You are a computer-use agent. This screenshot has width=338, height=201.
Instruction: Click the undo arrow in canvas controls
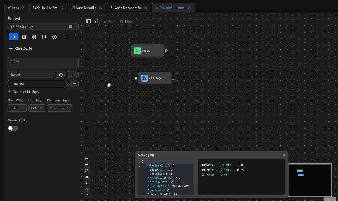point(87,189)
